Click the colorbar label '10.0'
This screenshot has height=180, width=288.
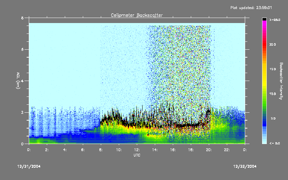click(273, 94)
